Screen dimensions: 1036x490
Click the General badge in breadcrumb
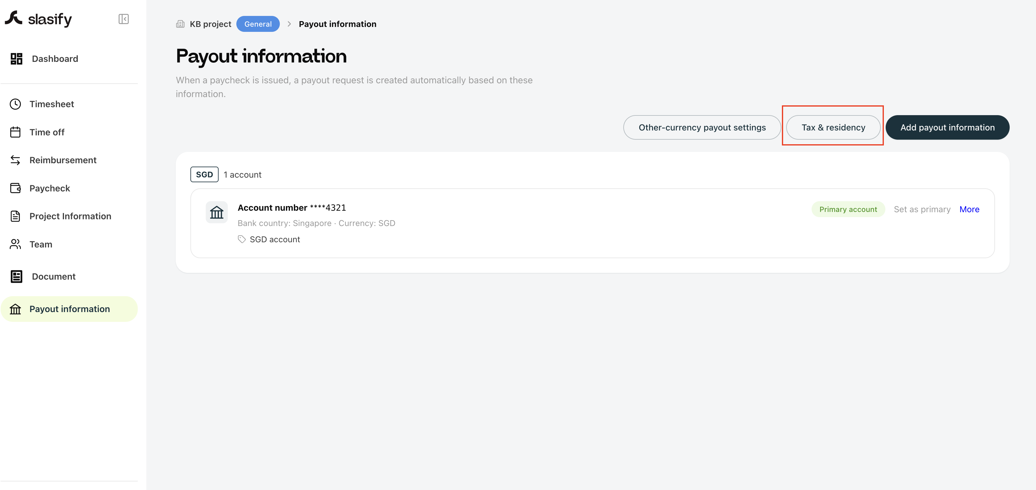tap(258, 24)
